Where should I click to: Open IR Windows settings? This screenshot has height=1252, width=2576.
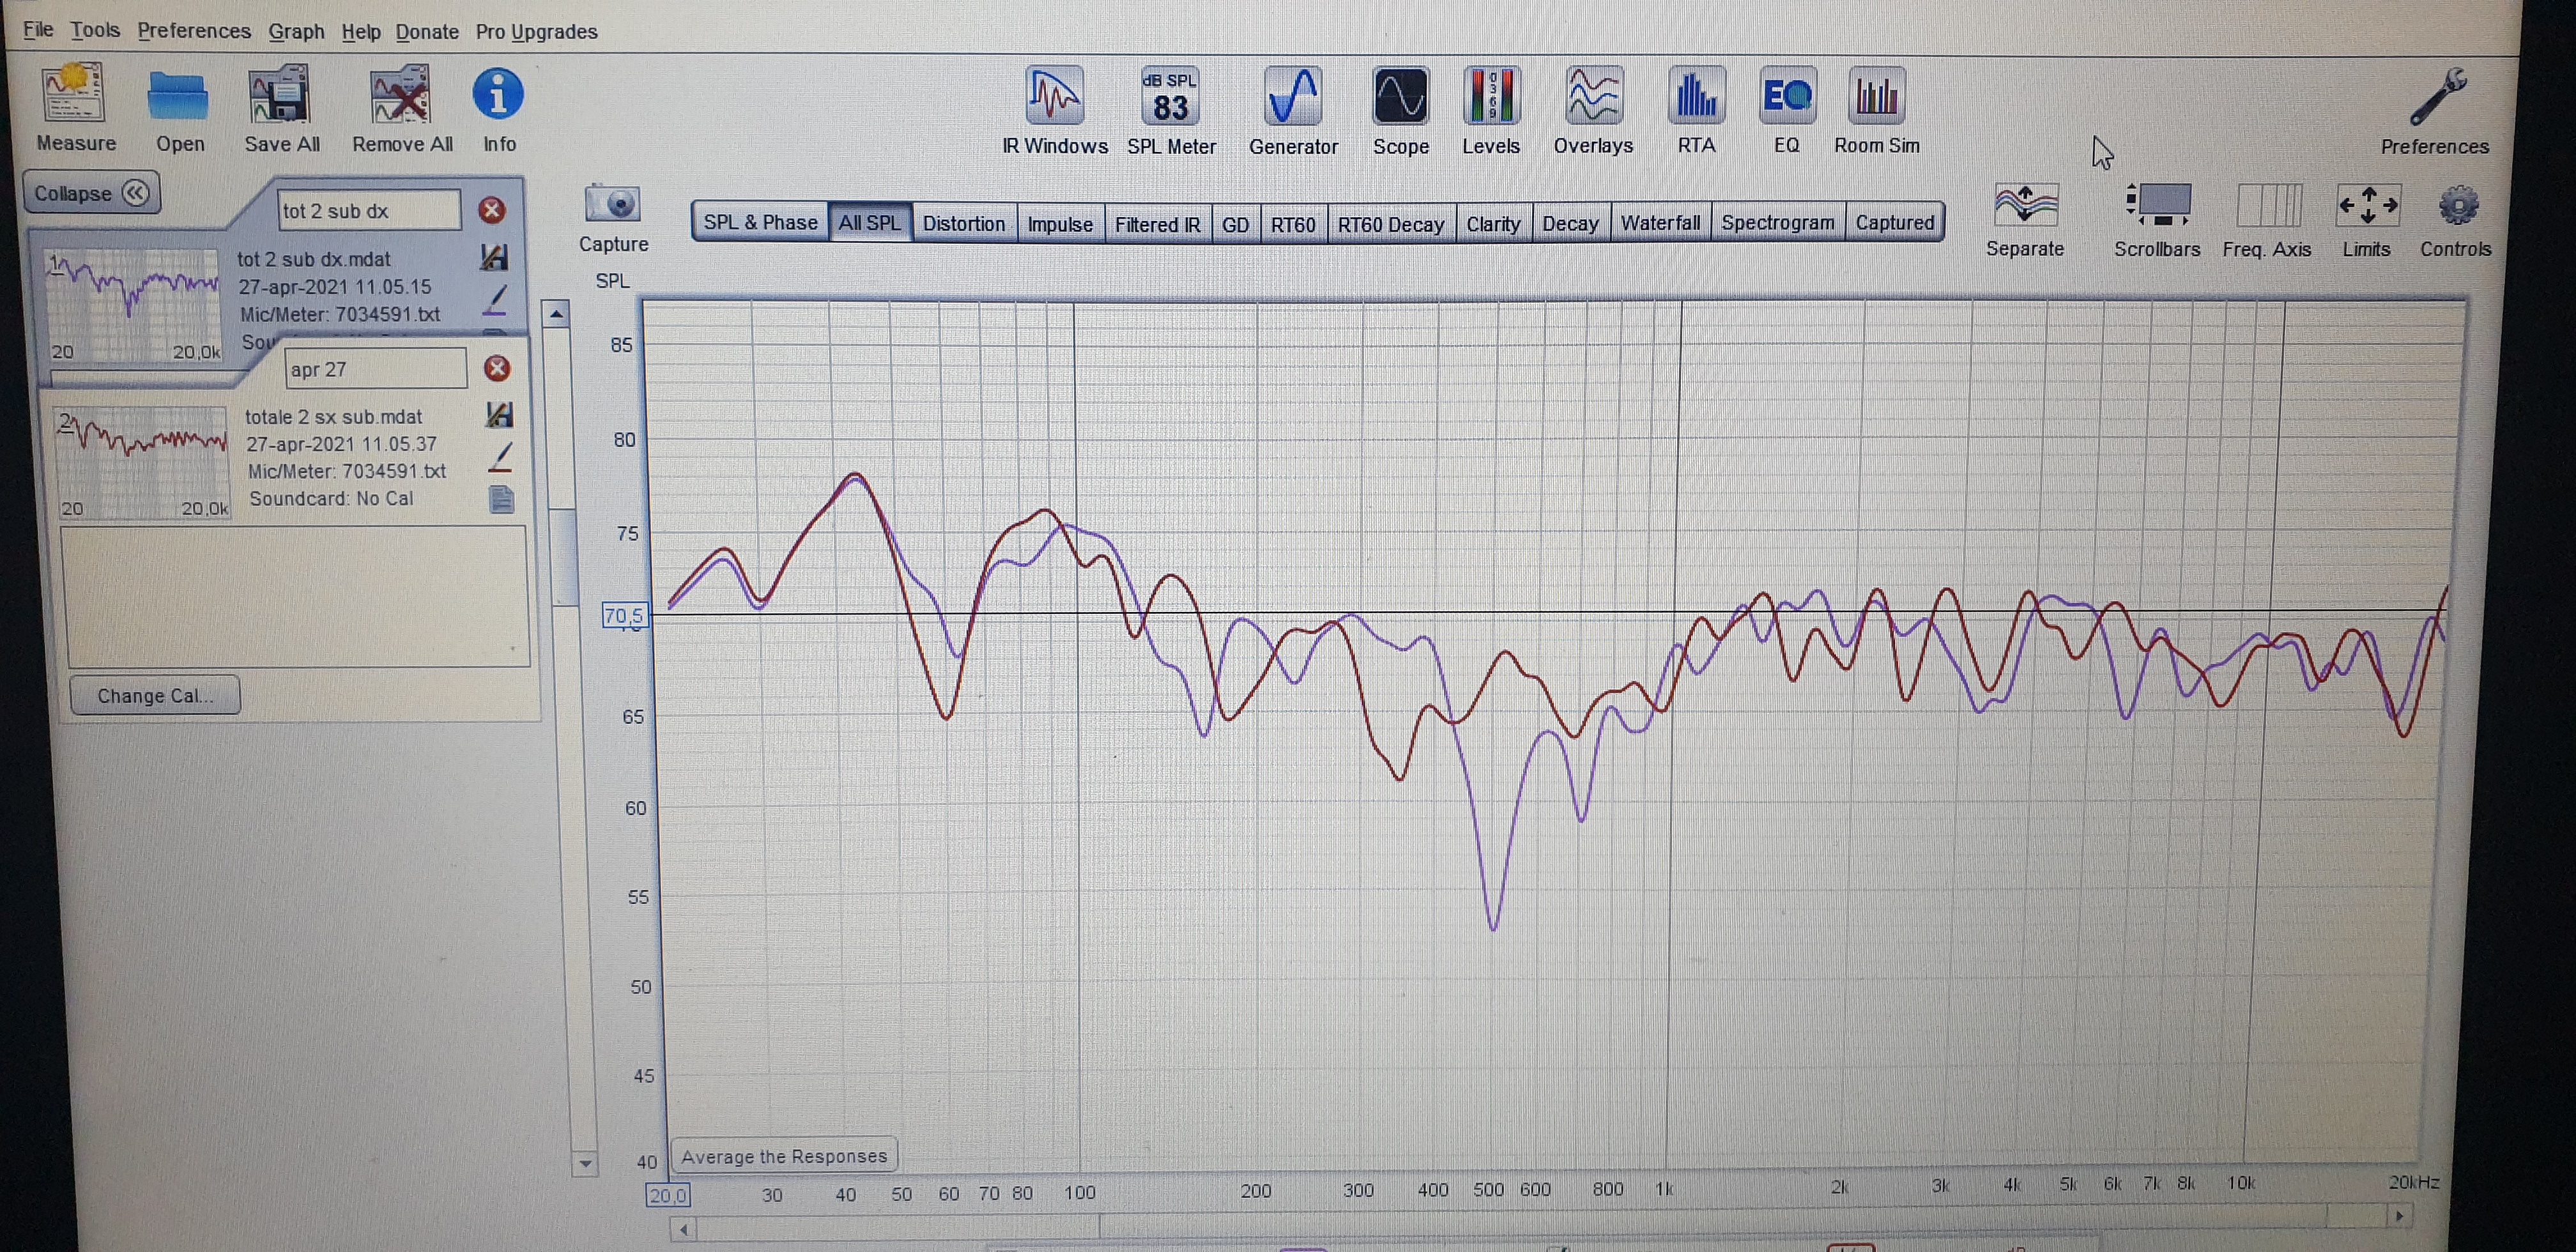click(1054, 110)
